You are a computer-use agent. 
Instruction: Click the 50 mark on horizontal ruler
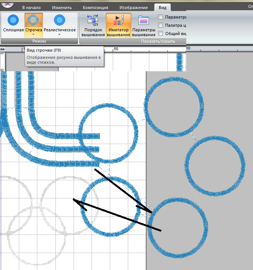[x=116, y=49]
